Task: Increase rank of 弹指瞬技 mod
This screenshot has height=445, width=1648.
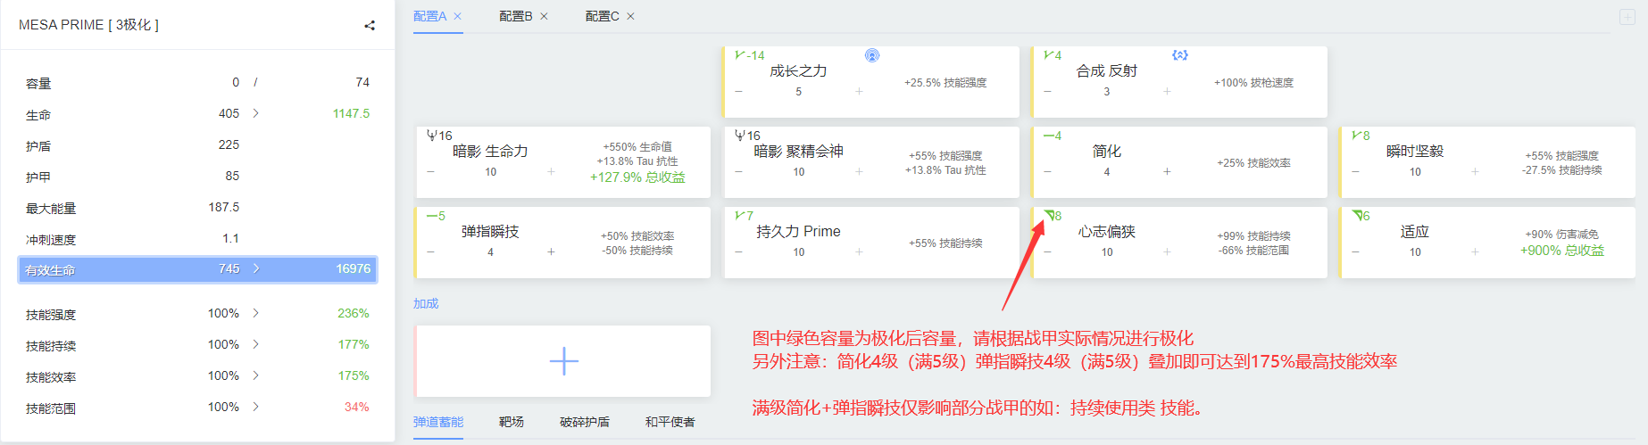Action: (551, 252)
